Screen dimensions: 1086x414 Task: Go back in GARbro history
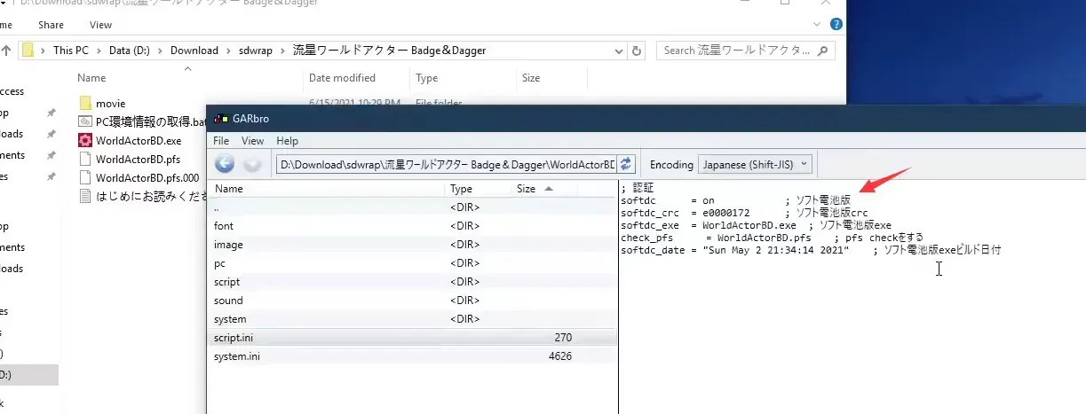coord(225,164)
